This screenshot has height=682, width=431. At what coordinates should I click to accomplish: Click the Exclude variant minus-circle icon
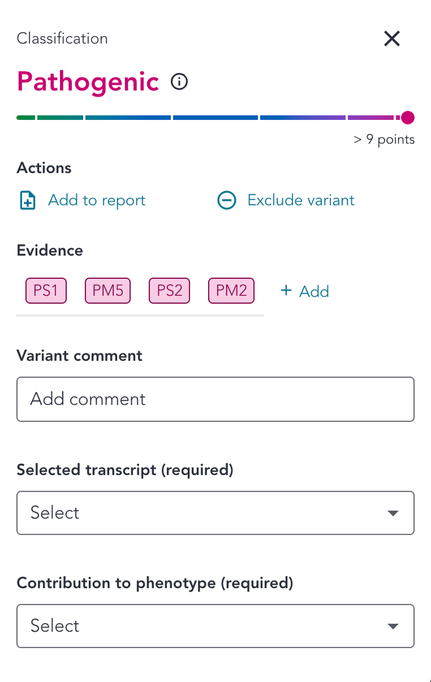(227, 201)
